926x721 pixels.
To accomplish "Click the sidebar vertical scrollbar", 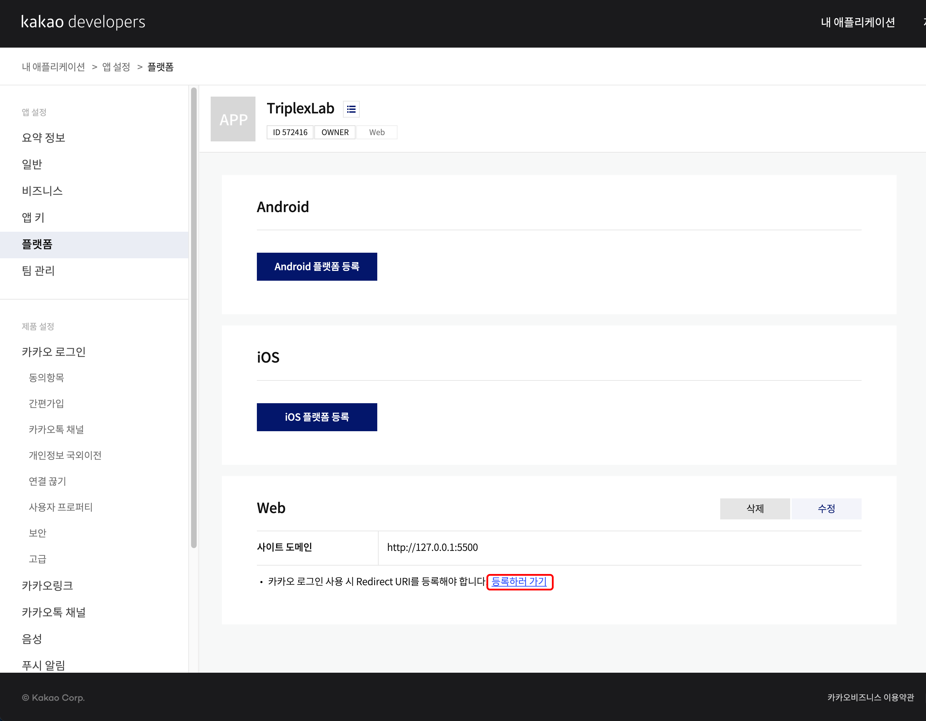I will coord(194,318).
